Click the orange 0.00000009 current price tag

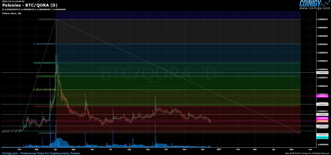pos(323,121)
